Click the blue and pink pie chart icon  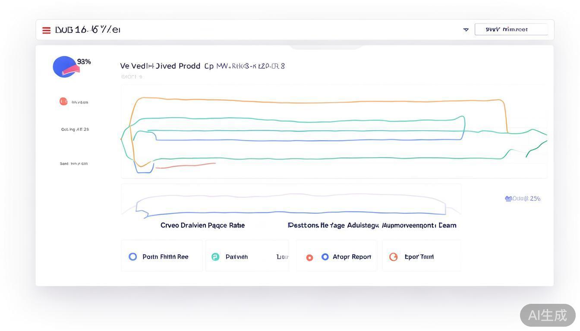(65, 67)
